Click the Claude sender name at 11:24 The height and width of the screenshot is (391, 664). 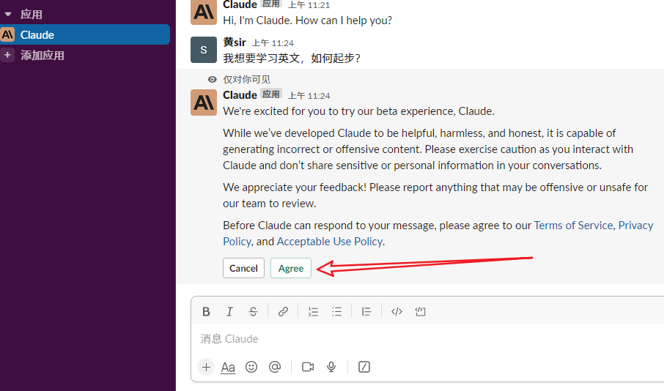(240, 95)
